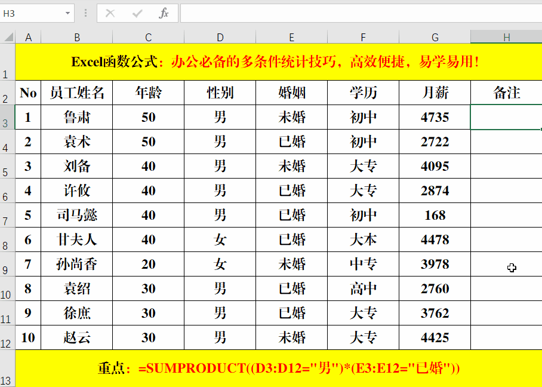The image size is (542, 387).
Task: Select column F header
Action: 363,38
